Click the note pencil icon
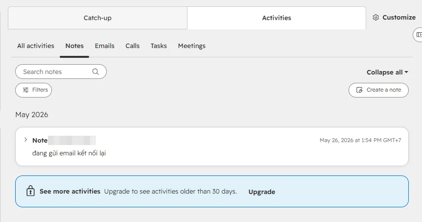422x222 pixels. point(359,90)
